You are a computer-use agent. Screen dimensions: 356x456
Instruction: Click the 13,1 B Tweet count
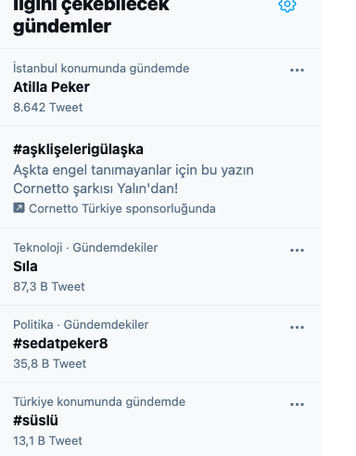click(x=48, y=441)
